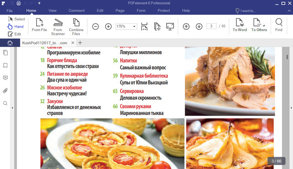Zoom in with plus button
The image size is (293, 169).
click(x=109, y=26)
